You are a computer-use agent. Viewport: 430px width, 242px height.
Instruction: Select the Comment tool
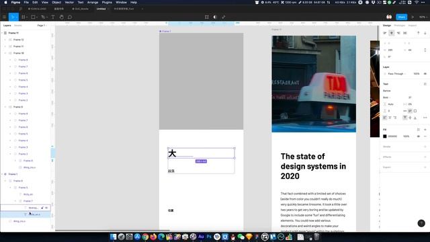click(70, 17)
